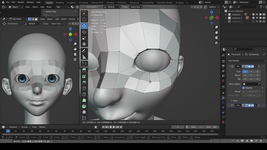
Task: Select the Move tool in main viewport toolbar
Action: (84, 26)
